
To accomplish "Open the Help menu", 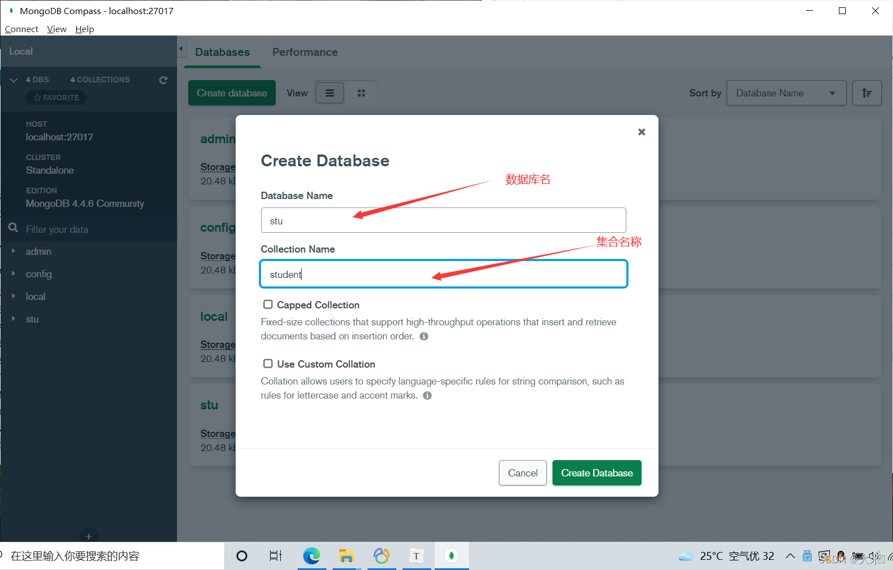I will pyautogui.click(x=85, y=29).
